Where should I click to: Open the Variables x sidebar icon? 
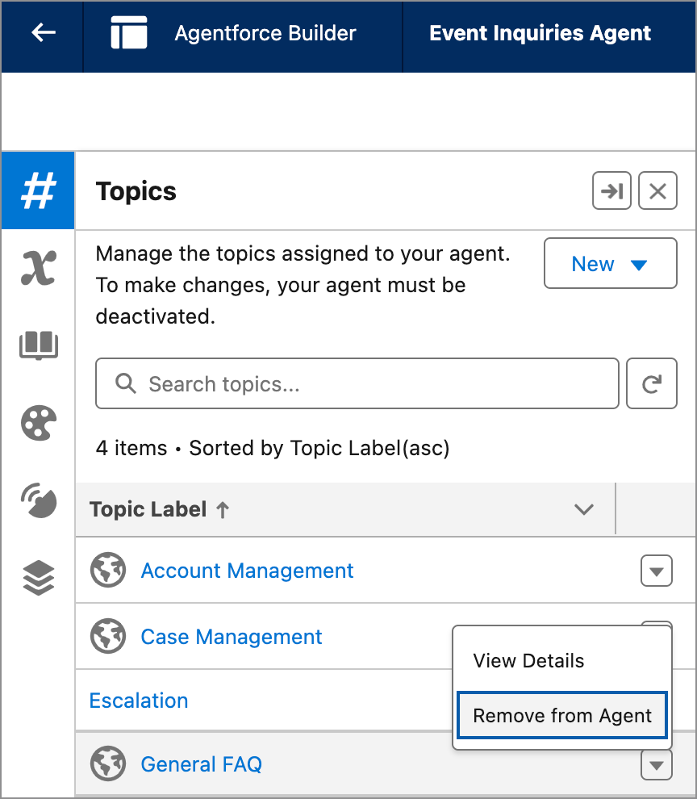tap(39, 268)
